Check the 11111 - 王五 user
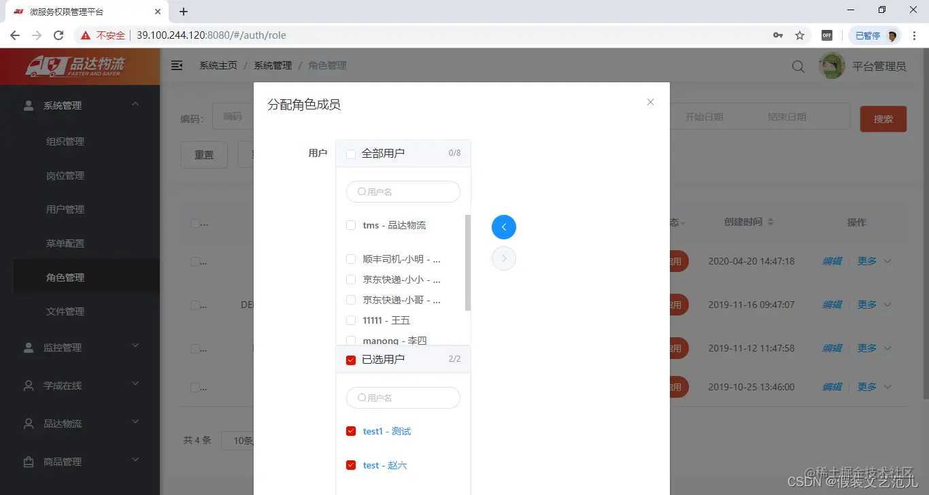929x495 pixels. (350, 320)
